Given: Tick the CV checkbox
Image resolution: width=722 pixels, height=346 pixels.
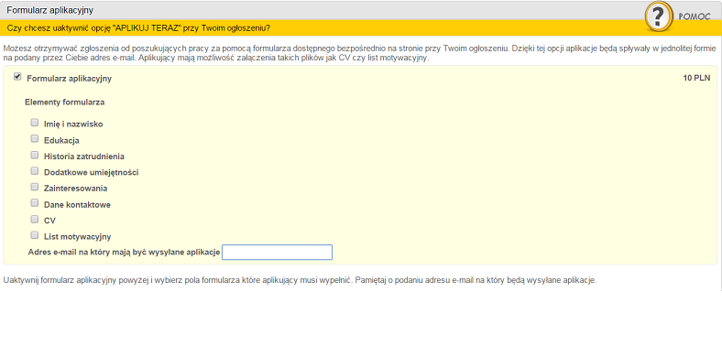Looking at the screenshot, I should point(34,220).
